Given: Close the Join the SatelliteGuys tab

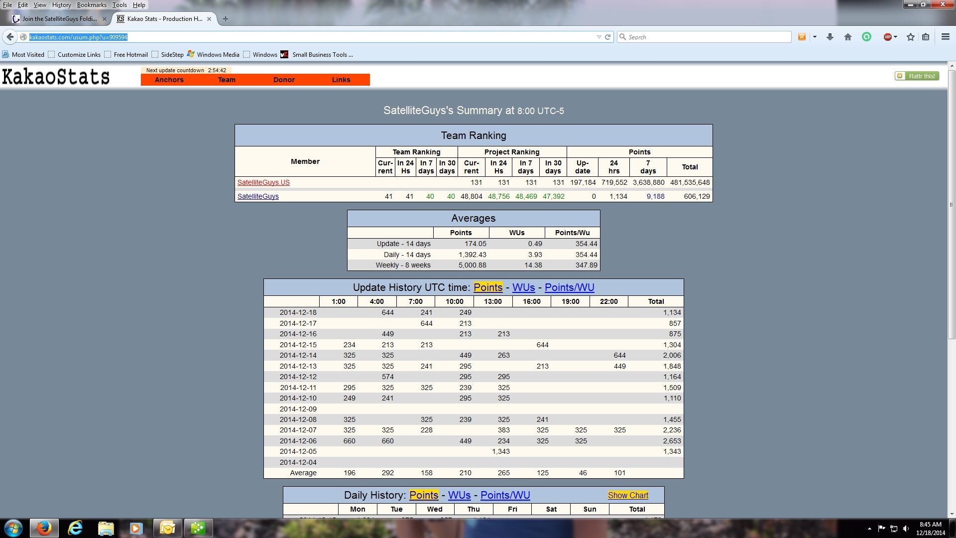Looking at the screenshot, I should click(105, 19).
